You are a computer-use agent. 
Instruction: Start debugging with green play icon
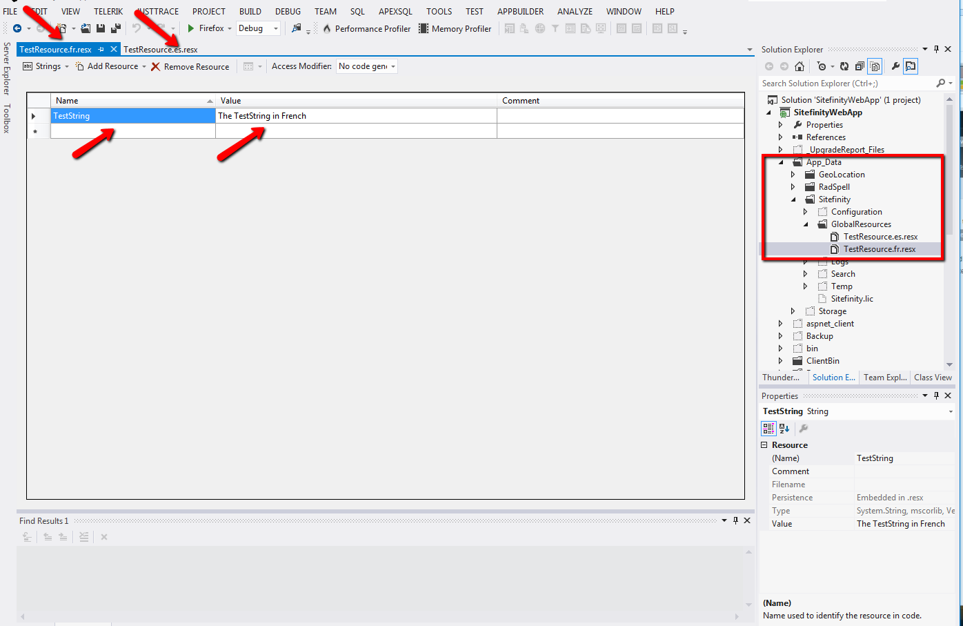pyautogui.click(x=191, y=28)
